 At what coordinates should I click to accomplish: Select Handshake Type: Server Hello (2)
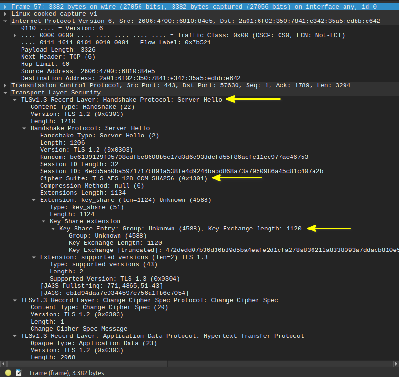pos(99,136)
